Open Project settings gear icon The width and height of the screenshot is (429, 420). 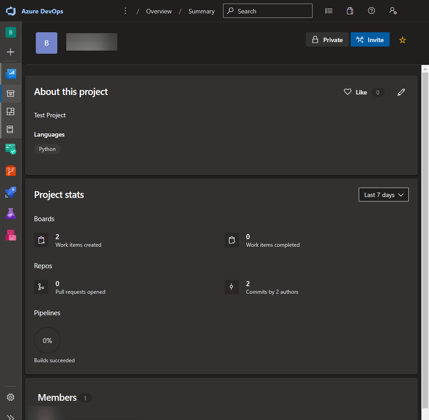point(11,397)
